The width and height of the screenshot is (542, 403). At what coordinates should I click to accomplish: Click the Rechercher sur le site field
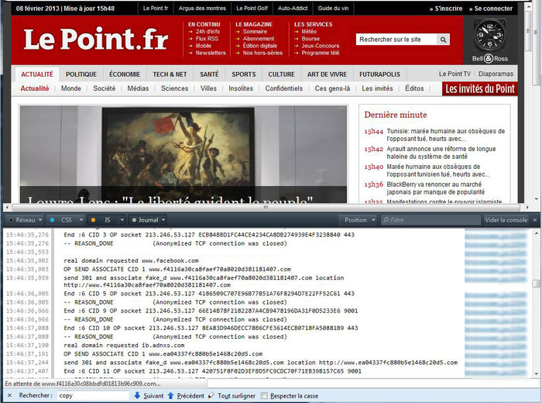coord(396,40)
